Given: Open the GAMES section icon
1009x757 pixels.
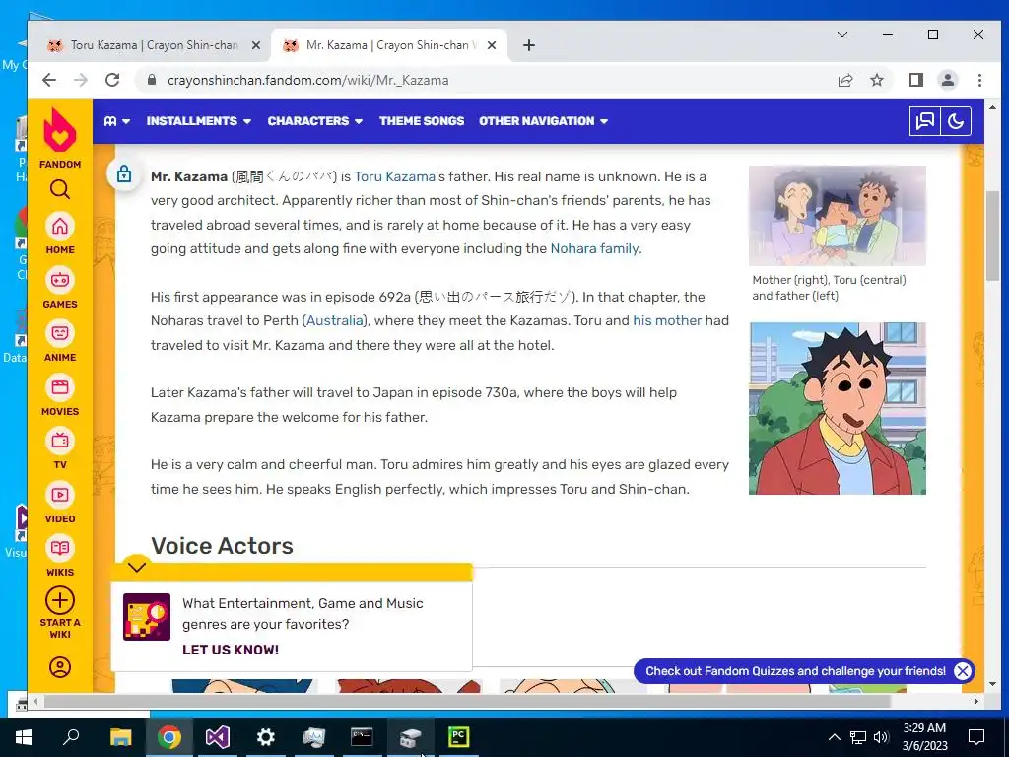Looking at the screenshot, I should pos(60,280).
